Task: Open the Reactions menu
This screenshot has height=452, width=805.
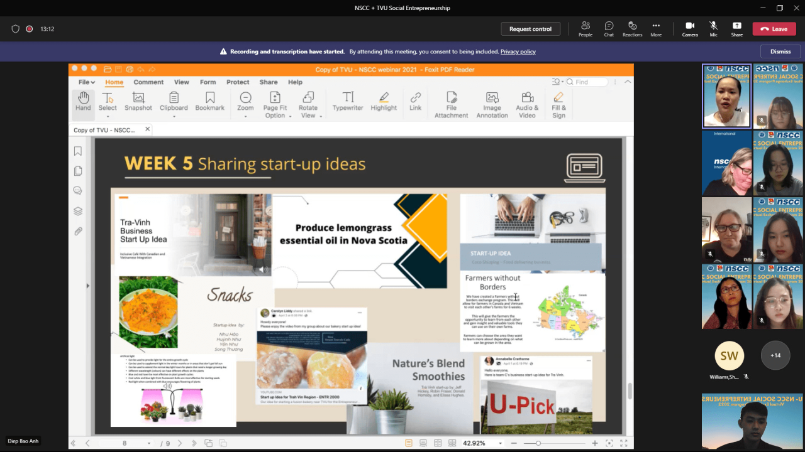Action: click(x=632, y=29)
